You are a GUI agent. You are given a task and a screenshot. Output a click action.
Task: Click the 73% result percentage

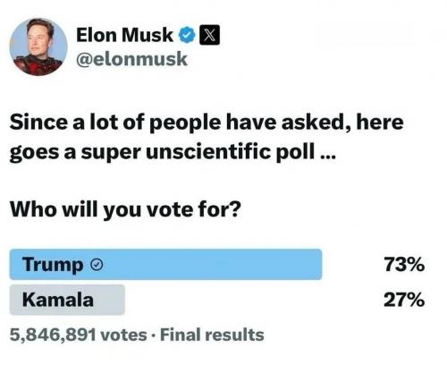point(404,265)
